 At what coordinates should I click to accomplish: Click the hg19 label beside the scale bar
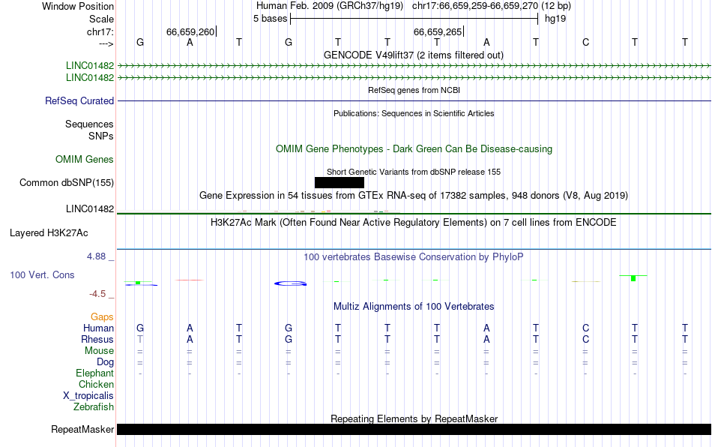555,19
